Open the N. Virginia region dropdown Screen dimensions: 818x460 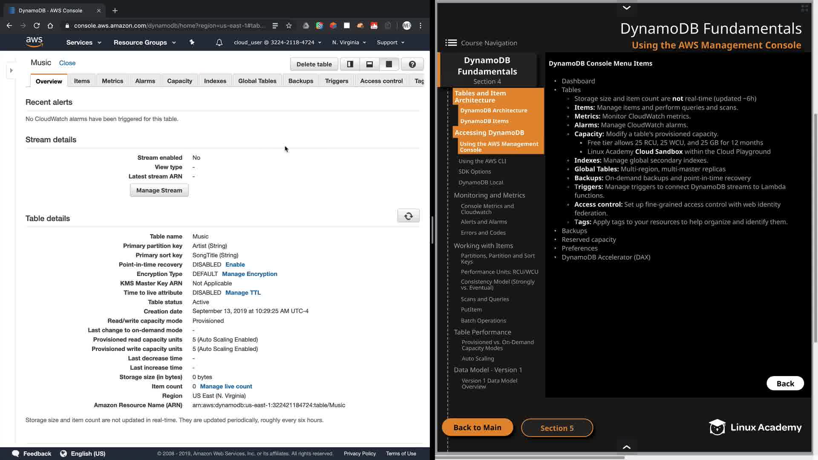tap(349, 43)
